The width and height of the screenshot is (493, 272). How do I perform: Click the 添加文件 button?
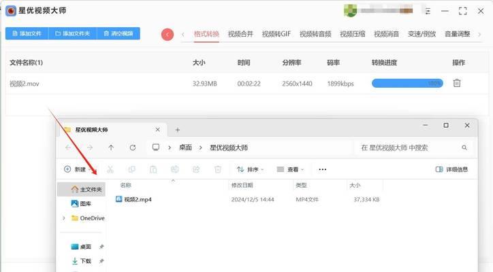[x=27, y=33]
